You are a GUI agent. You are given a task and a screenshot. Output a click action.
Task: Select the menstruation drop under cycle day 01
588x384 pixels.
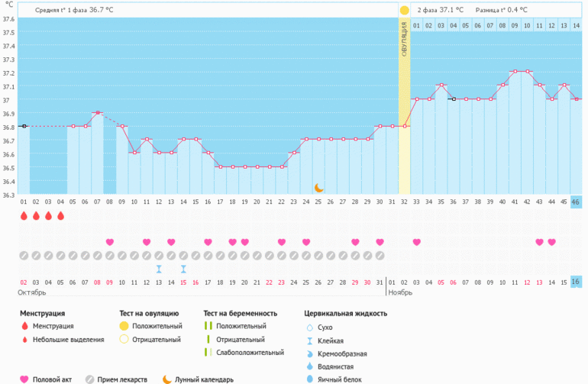(x=24, y=216)
